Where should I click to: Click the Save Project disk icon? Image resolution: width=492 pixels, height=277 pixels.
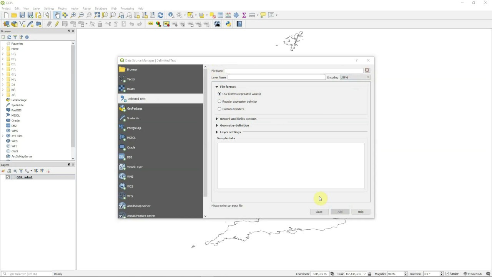pos(22,15)
